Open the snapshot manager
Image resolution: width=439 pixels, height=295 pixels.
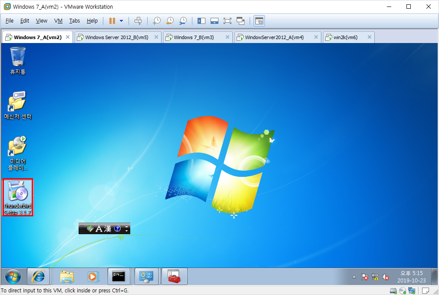click(x=183, y=21)
